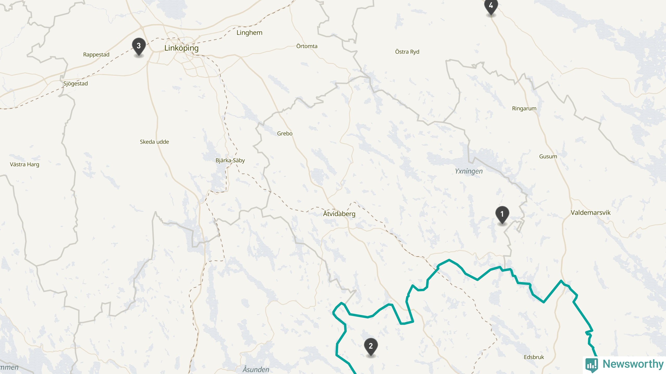The width and height of the screenshot is (666, 374).
Task: Click the Edsbruk place label
Action: tap(534, 357)
